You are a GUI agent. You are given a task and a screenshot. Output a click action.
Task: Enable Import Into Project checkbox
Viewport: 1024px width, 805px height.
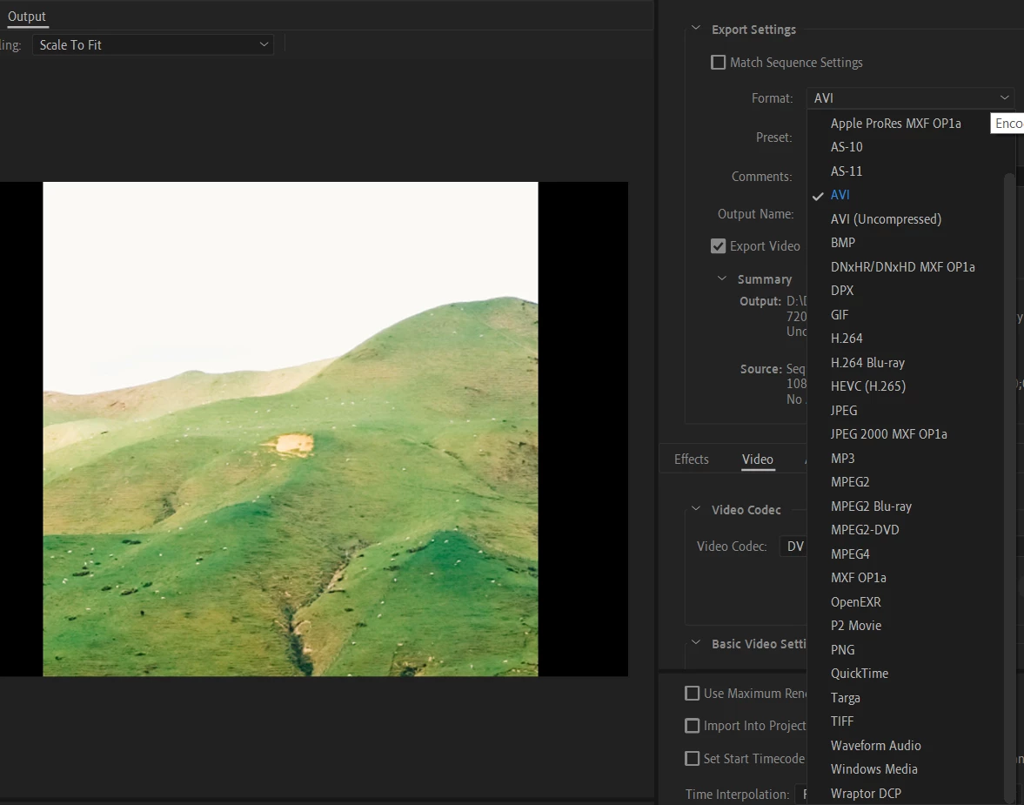(692, 726)
